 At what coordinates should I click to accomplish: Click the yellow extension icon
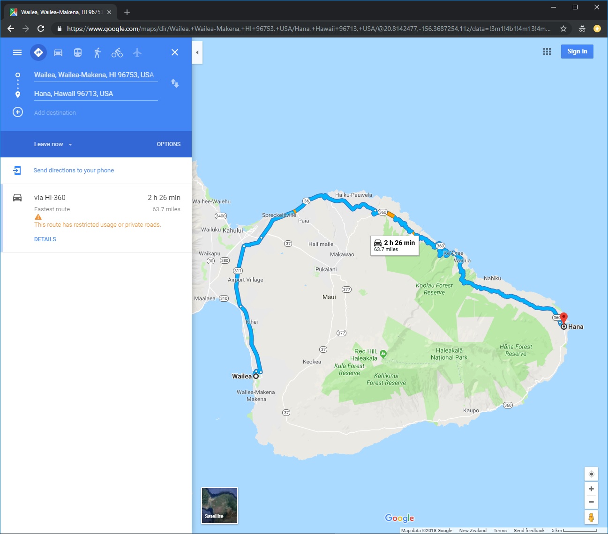pyautogui.click(x=597, y=29)
